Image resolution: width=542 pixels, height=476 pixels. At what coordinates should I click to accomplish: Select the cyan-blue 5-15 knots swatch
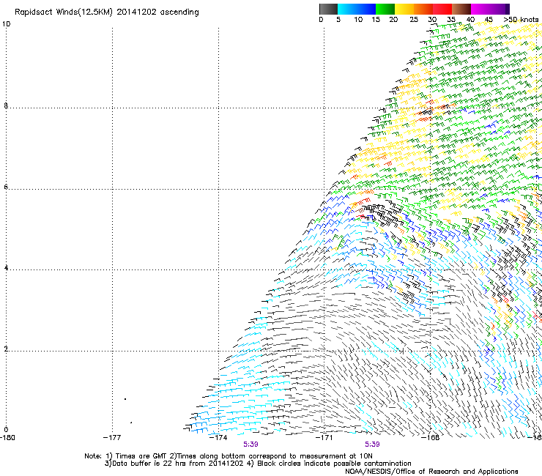coord(357,9)
